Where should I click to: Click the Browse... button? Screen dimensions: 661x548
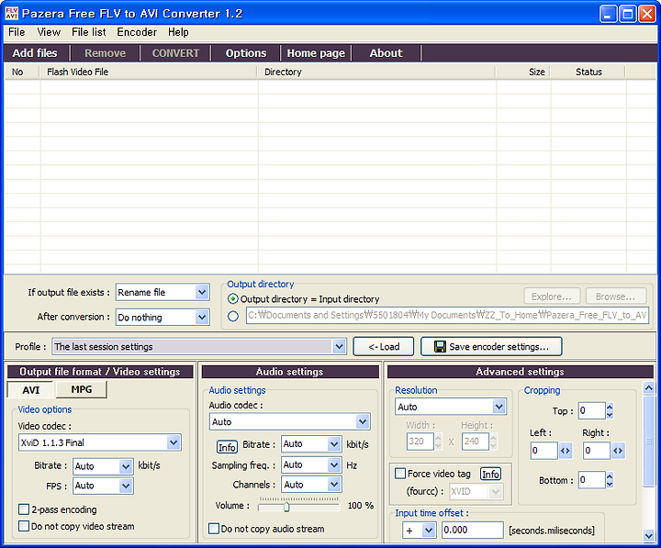[x=615, y=296]
